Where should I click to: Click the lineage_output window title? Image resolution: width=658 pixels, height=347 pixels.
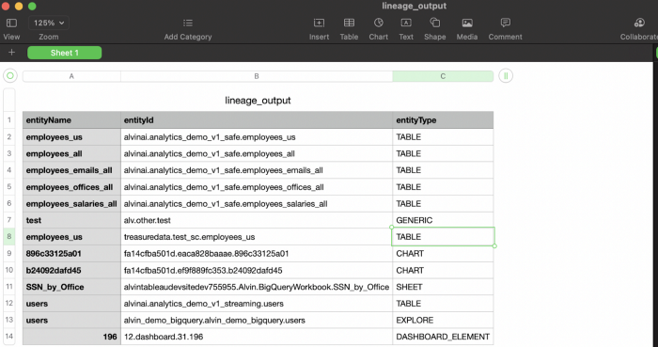414,6
